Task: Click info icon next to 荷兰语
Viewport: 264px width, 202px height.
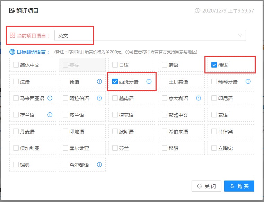Action: click(50, 115)
